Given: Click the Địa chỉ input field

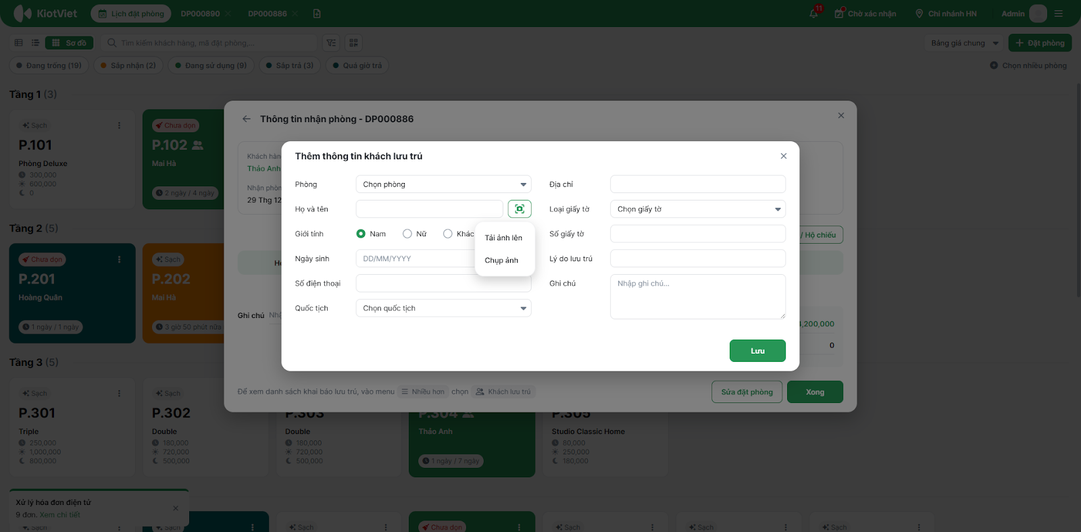Looking at the screenshot, I should coord(697,184).
